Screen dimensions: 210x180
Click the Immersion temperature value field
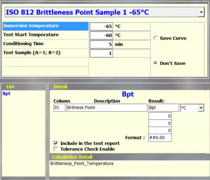point(101,26)
